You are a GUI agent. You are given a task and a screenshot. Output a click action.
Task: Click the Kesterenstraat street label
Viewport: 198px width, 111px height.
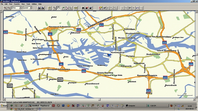118,52
